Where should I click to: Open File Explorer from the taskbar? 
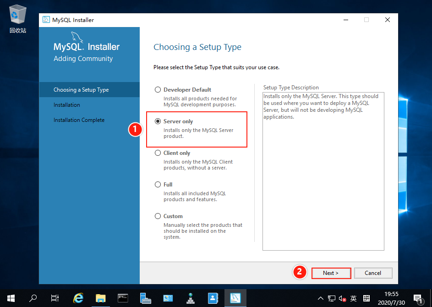(x=100, y=298)
